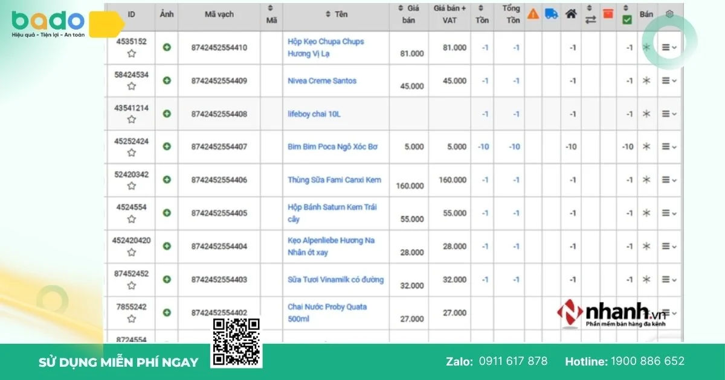
Task: Click the orange warning triangle column icon
Action: [533, 14]
